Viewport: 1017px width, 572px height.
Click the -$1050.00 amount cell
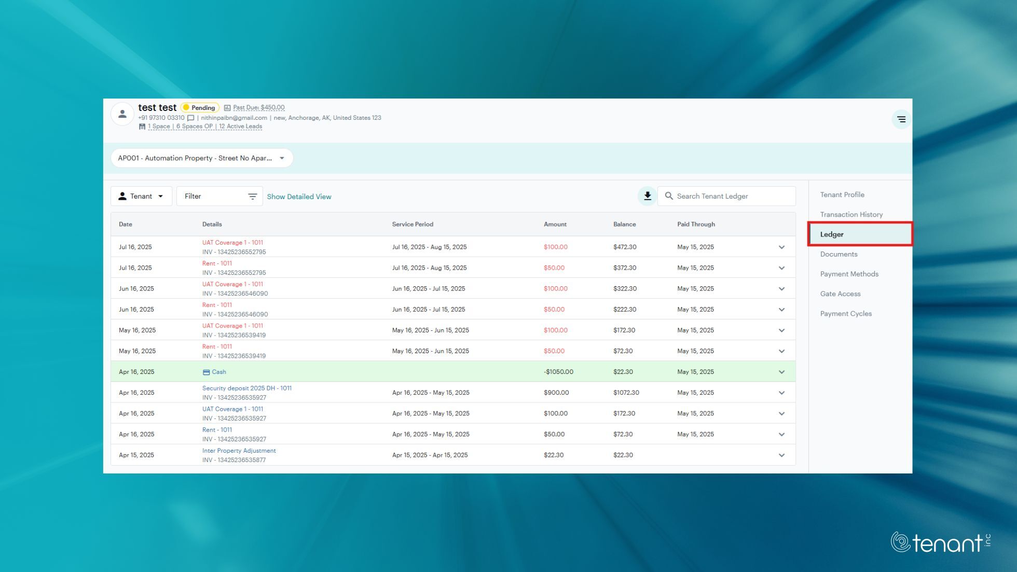(558, 372)
